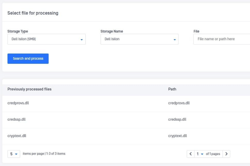
Task: Open the items per page dropdown
Action: [x=14, y=154]
